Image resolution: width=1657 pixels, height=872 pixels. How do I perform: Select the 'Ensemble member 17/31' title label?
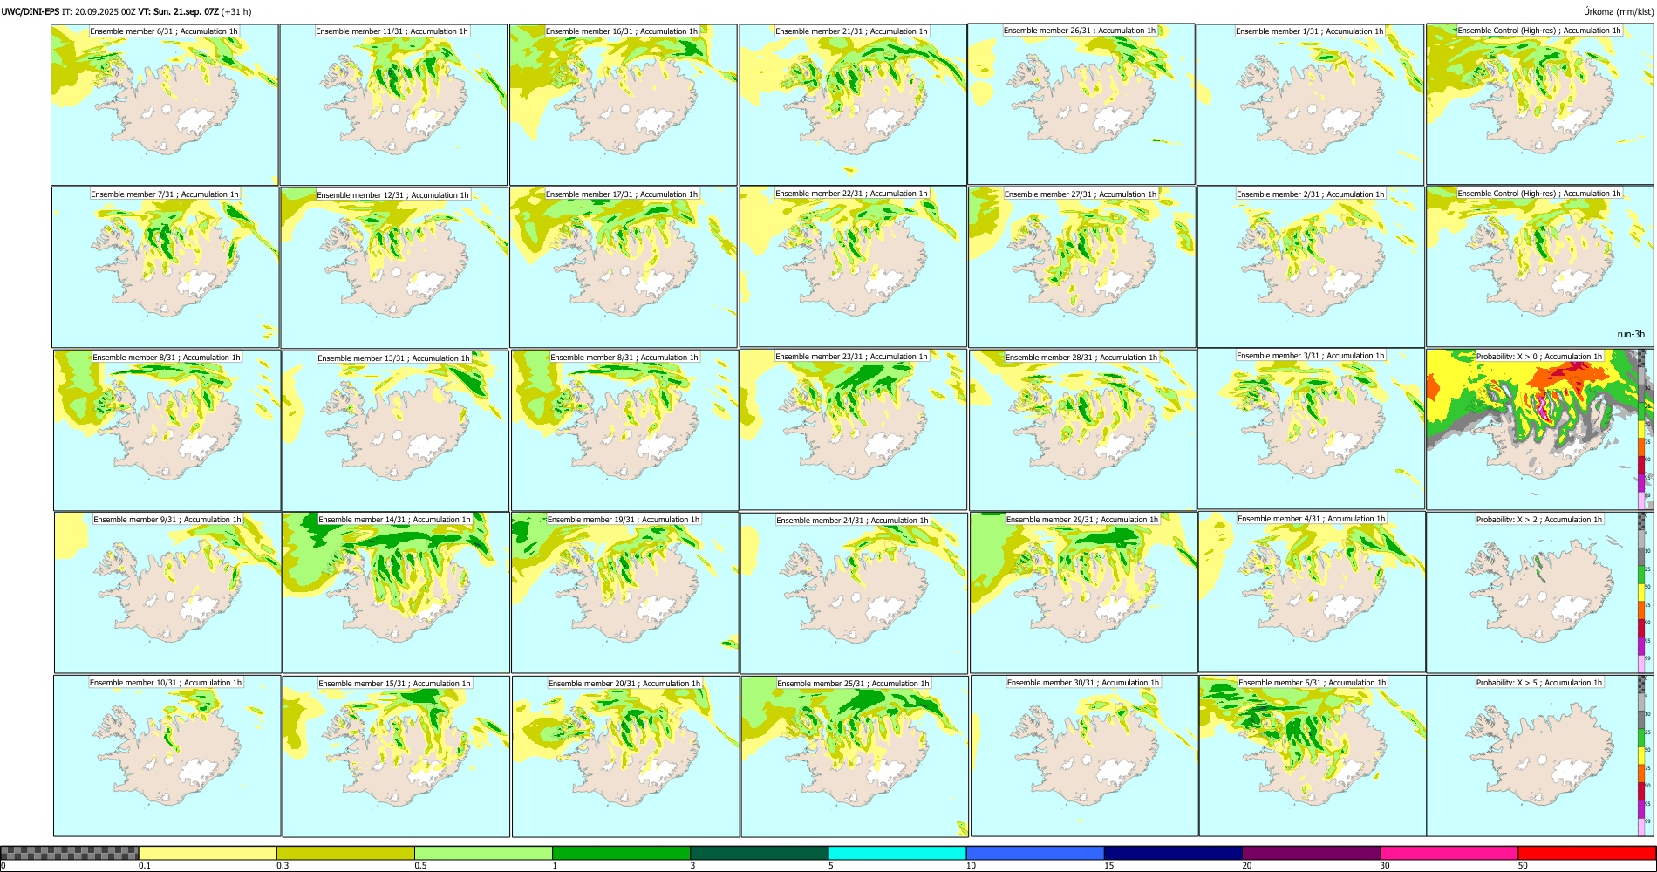click(x=622, y=194)
